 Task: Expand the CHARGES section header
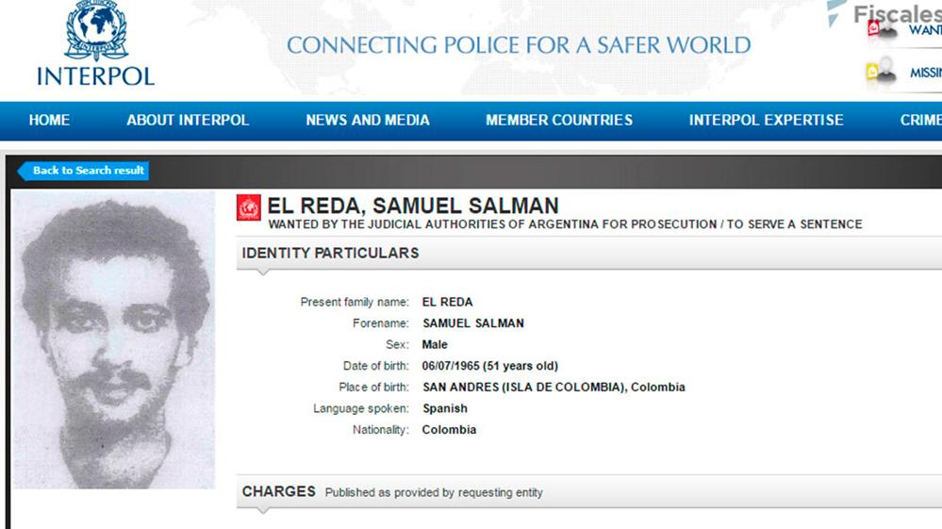(278, 491)
